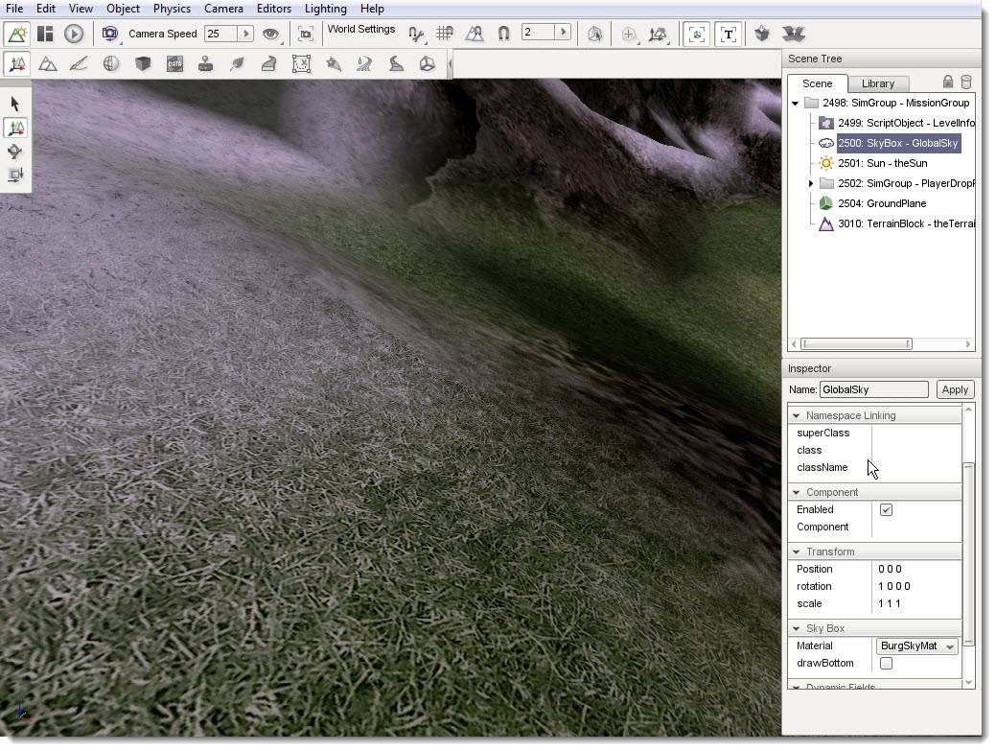
Task: Lock selection using the padlock icon
Action: click(948, 82)
